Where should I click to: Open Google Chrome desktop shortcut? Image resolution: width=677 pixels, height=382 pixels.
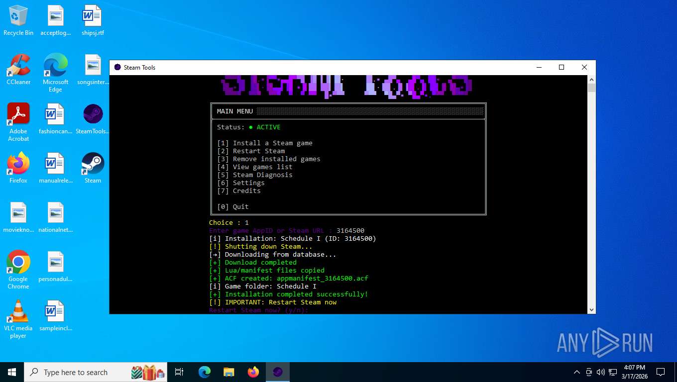coord(18,270)
